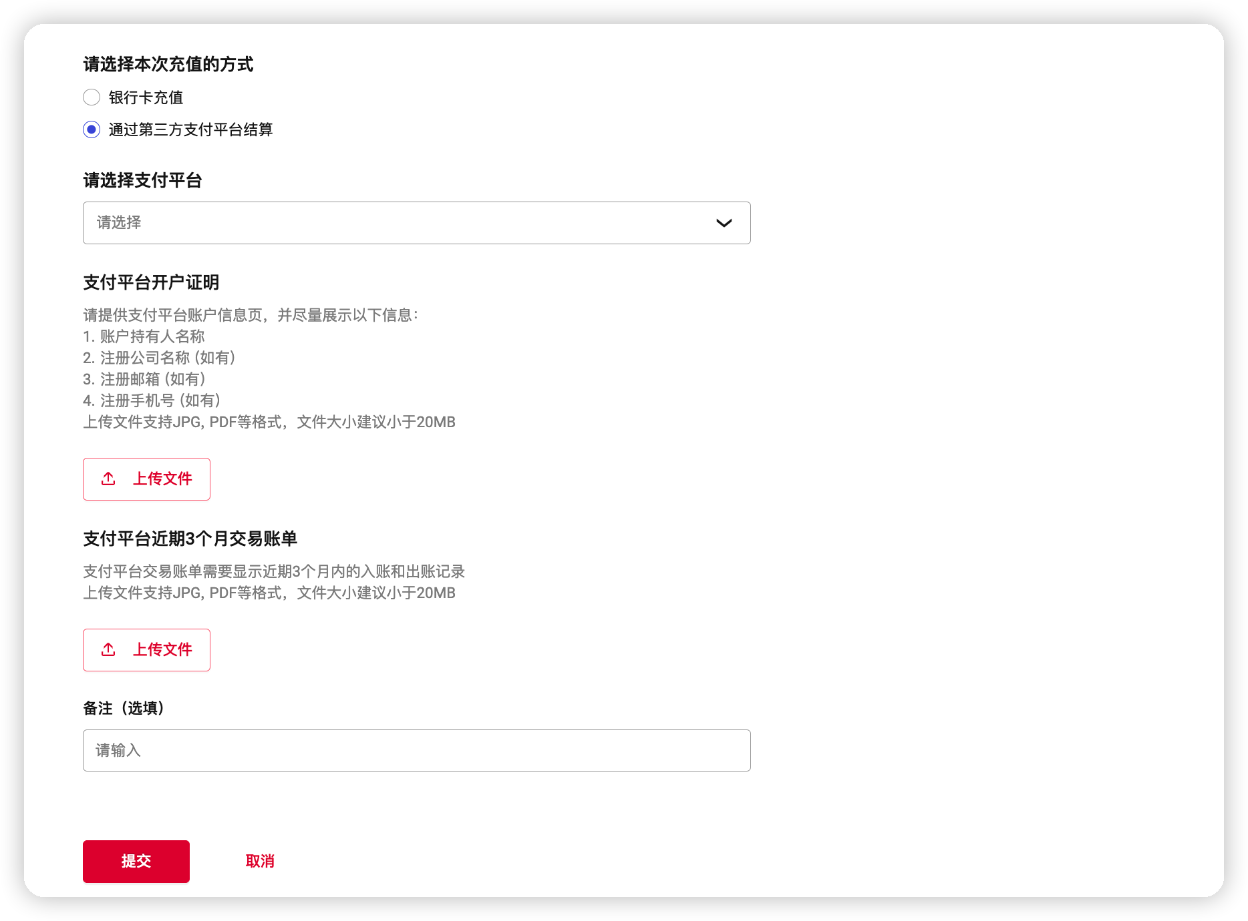Click the first 上传文件 upload button

(x=146, y=479)
